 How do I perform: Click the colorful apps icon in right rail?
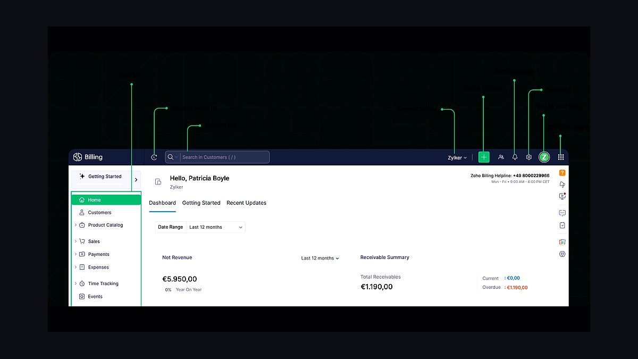[563, 242]
